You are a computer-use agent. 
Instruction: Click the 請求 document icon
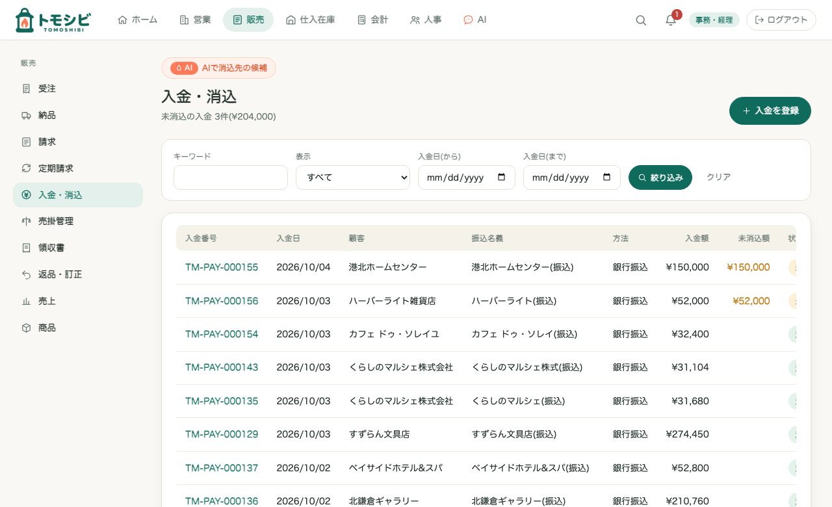(26, 142)
